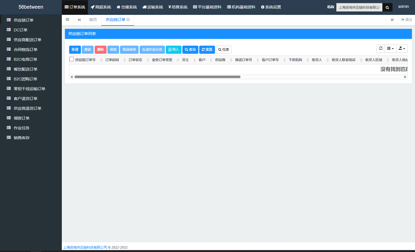
Task: Open the 商超系统 top menu
Action: pos(101,7)
